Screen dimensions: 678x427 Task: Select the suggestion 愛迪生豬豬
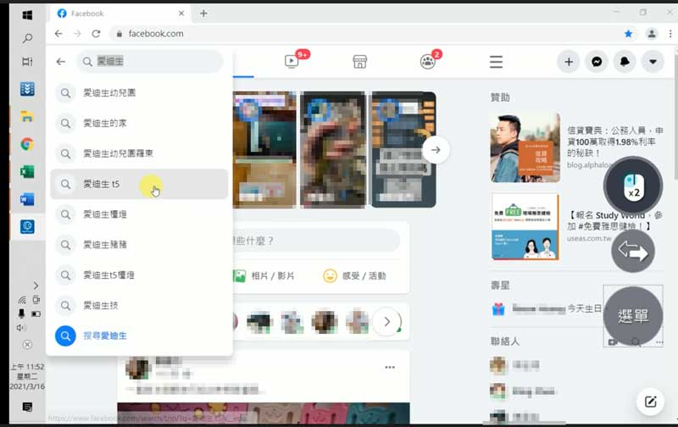[139, 245]
